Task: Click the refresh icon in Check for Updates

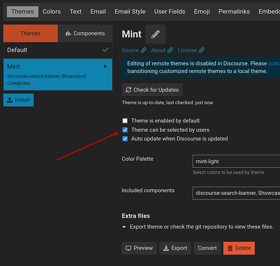Action: click(128, 90)
